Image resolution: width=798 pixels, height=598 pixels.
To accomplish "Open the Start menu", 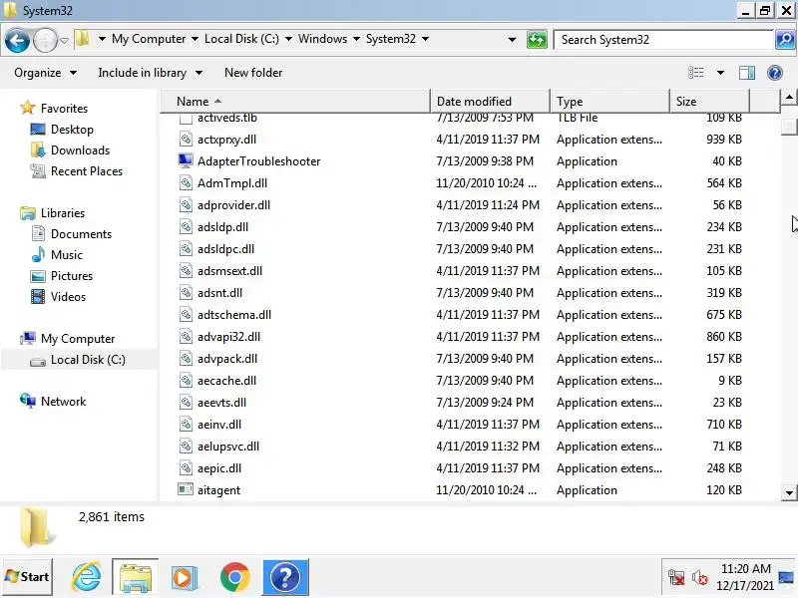I will coord(28,577).
